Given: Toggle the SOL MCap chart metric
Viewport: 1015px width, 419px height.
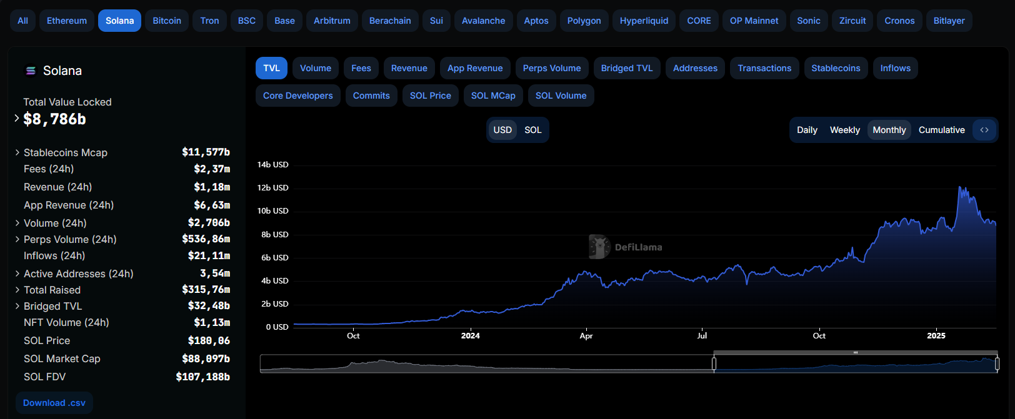Looking at the screenshot, I should coord(493,96).
